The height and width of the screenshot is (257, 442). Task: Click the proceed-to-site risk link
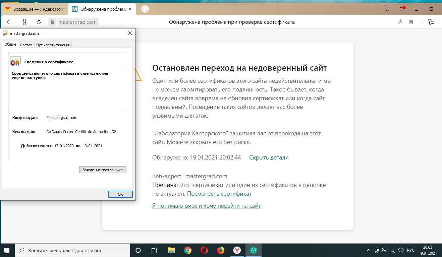click(x=206, y=206)
